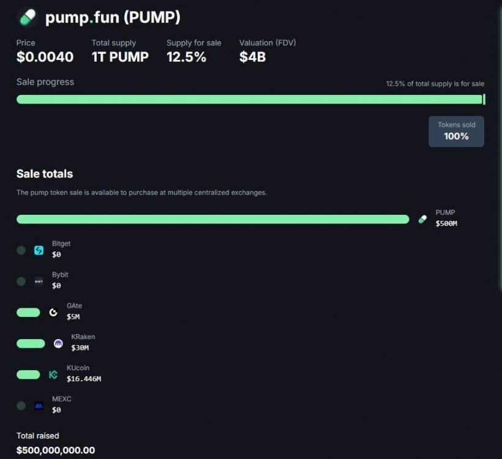Click the PUMP pill icon beside $500M

[x=422, y=219]
